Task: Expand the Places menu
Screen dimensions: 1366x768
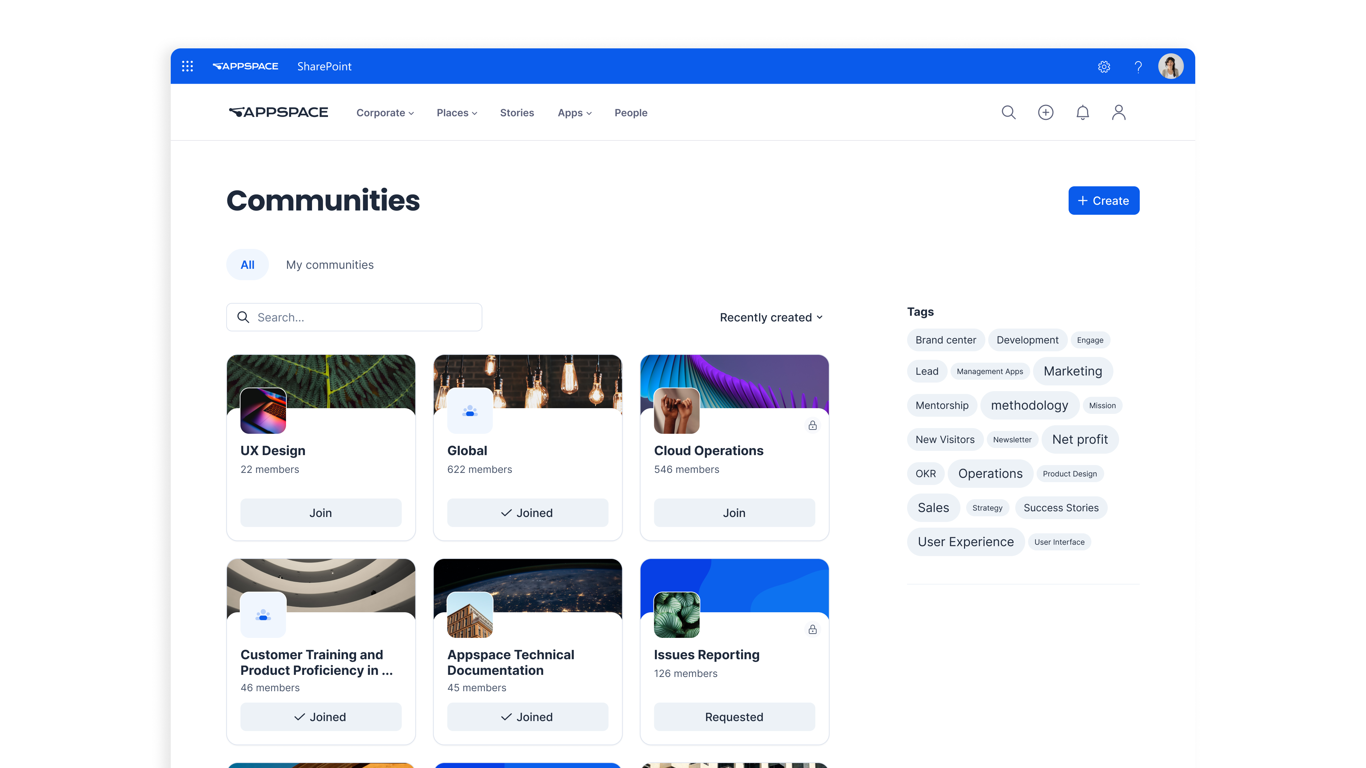Action: pyautogui.click(x=457, y=113)
